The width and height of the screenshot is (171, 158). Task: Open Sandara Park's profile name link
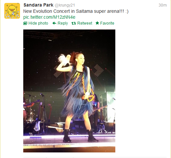(x=38, y=5)
